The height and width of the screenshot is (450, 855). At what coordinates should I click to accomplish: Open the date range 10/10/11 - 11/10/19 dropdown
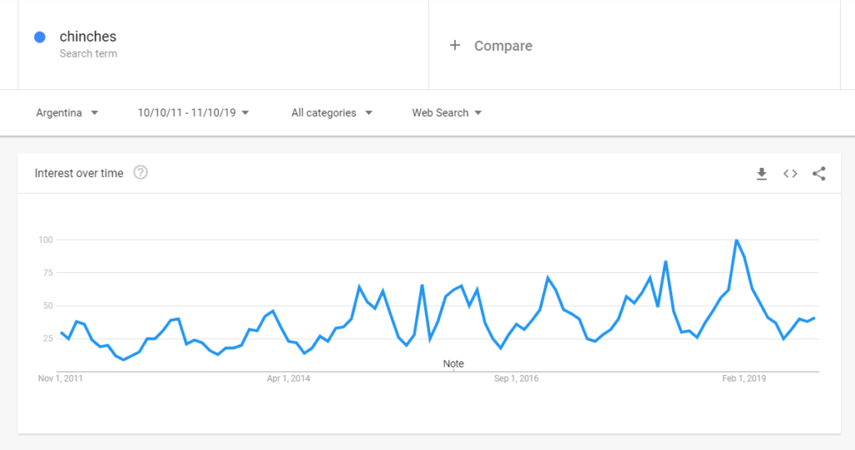click(x=193, y=113)
